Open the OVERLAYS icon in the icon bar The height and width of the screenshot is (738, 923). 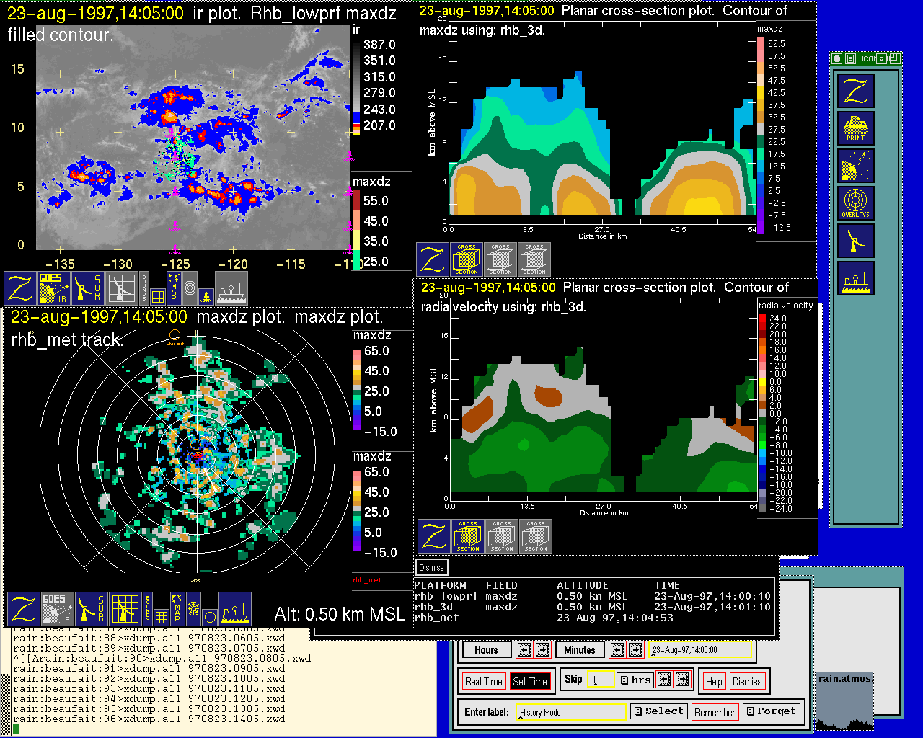[855, 203]
